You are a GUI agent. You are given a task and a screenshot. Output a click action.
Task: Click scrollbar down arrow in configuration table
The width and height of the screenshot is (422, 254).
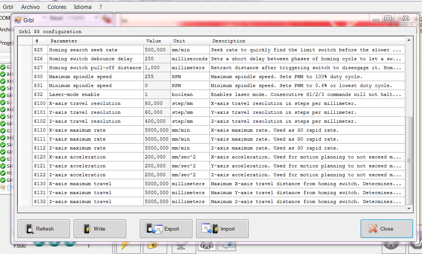tap(409, 209)
